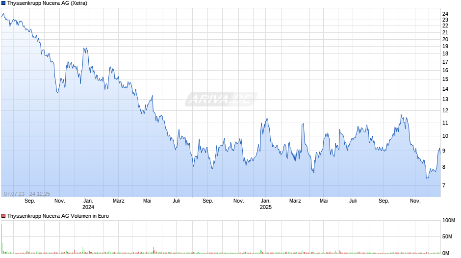
Task: Click the price axis label '20'
Action: coord(445,39)
